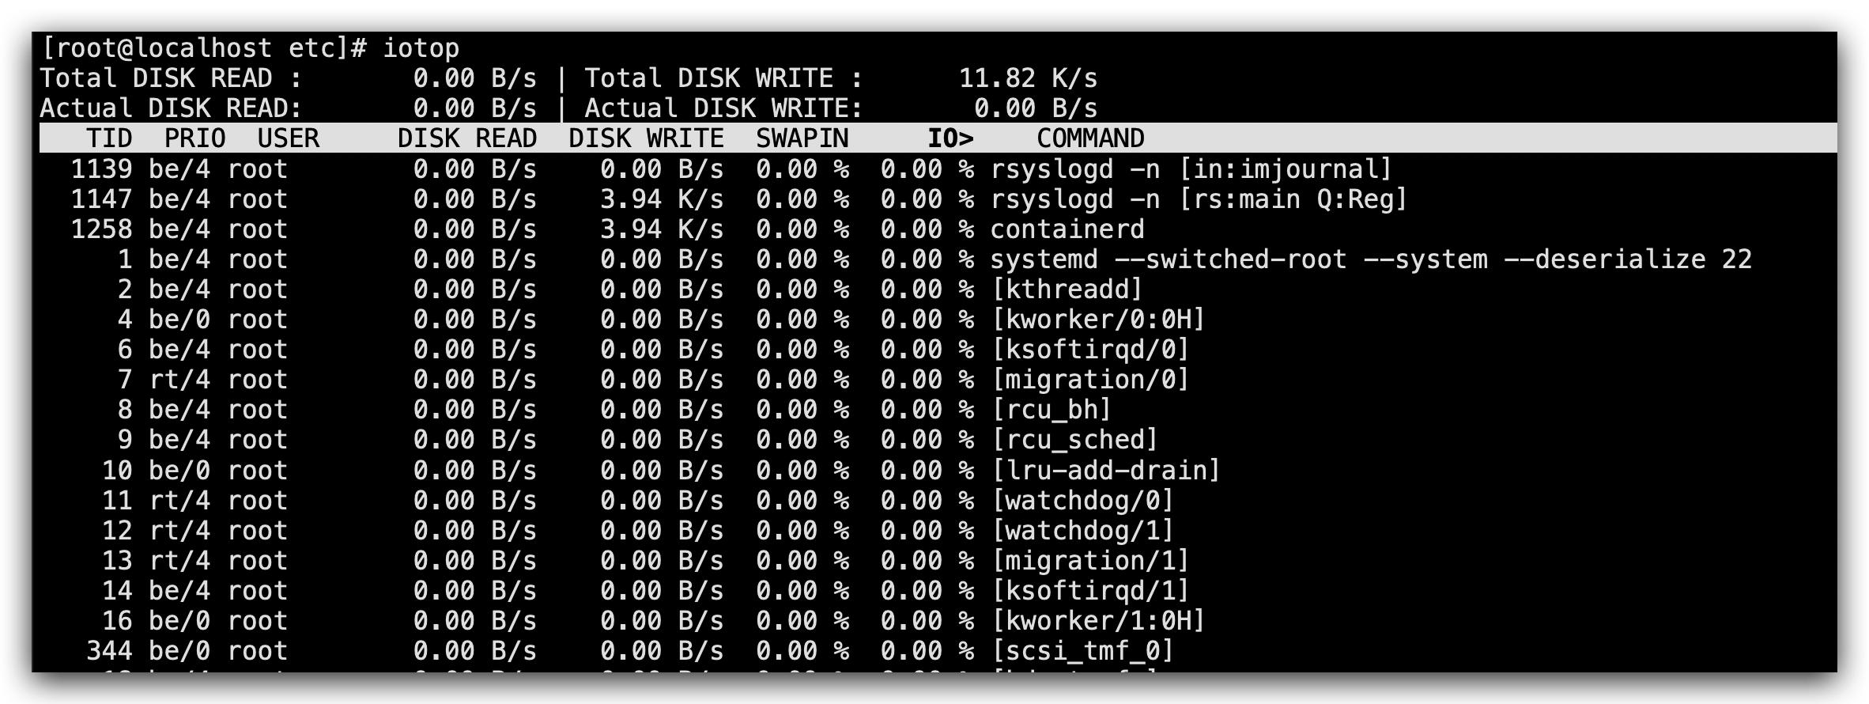
Task: Click the containerd process entry
Action: 1067,229
